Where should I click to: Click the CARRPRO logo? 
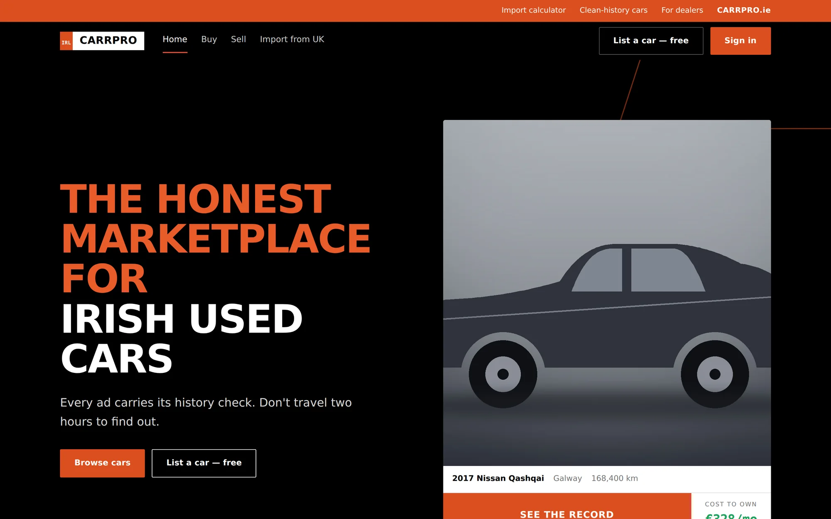(102, 41)
